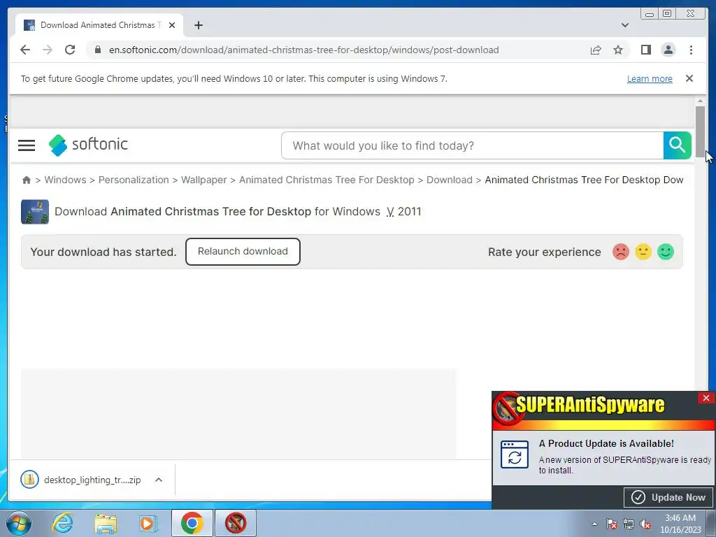Open Windows Explorer from taskbar
The height and width of the screenshot is (537, 716).
[x=106, y=523]
